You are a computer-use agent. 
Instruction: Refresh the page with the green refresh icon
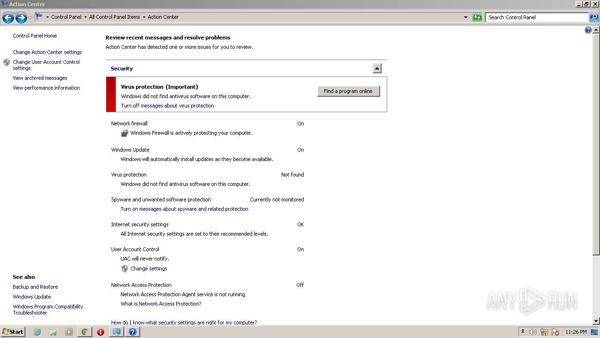point(477,17)
